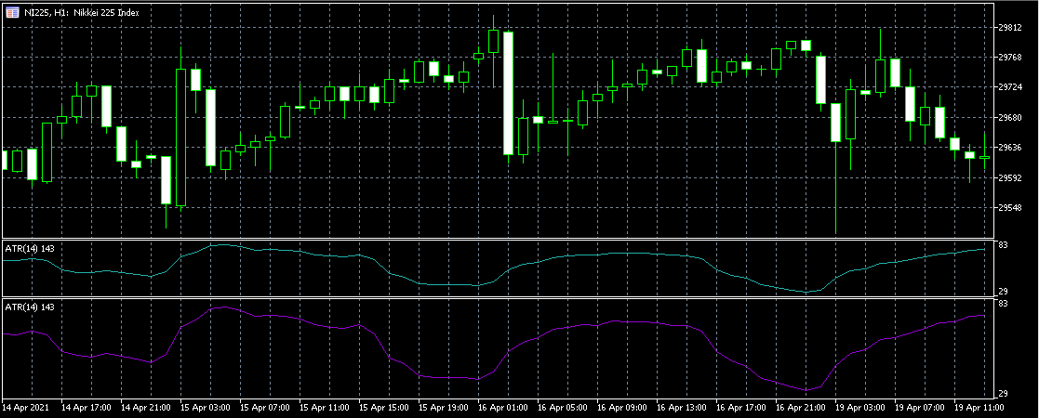Click the 19 Apr 03:00 time label
The width and height of the screenshot is (1039, 418).
[x=859, y=408]
